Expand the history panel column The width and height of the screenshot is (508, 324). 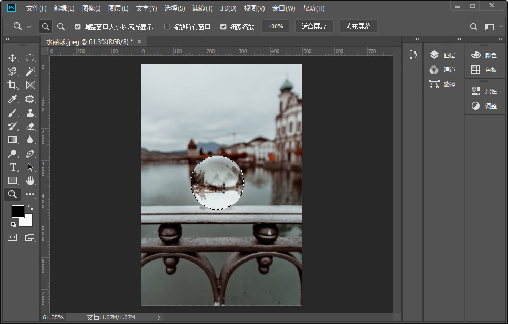418,39
